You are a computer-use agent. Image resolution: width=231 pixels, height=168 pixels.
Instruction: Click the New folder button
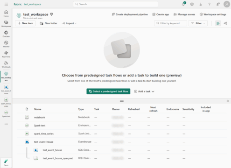coord(49,23)
